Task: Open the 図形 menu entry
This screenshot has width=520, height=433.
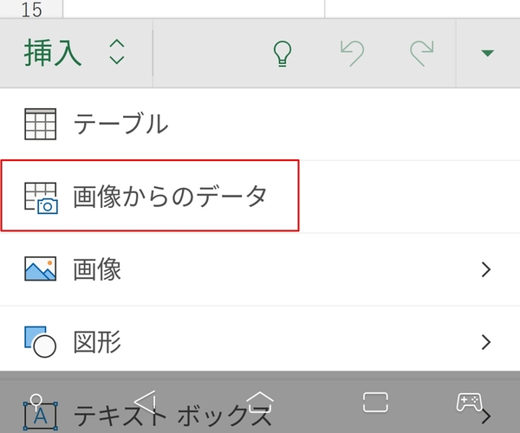Action: click(x=97, y=341)
